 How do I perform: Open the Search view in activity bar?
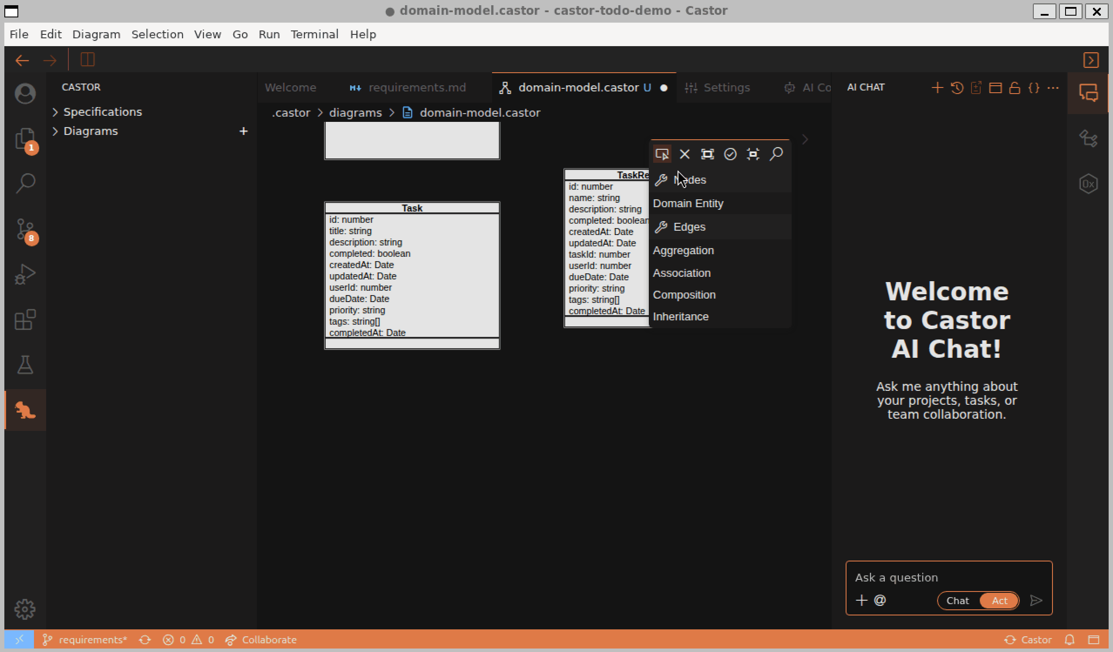click(x=25, y=182)
